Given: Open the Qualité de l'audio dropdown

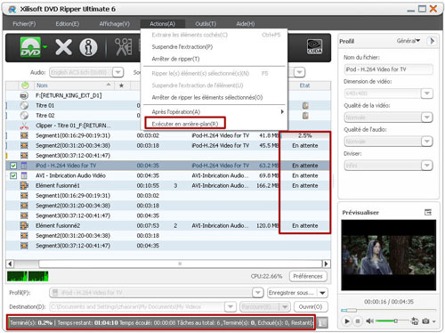Looking at the screenshot, I should pos(426,142).
